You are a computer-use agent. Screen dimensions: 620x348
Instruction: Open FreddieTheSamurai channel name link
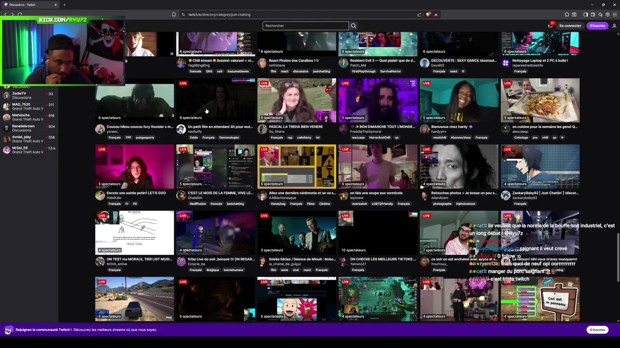365,131
